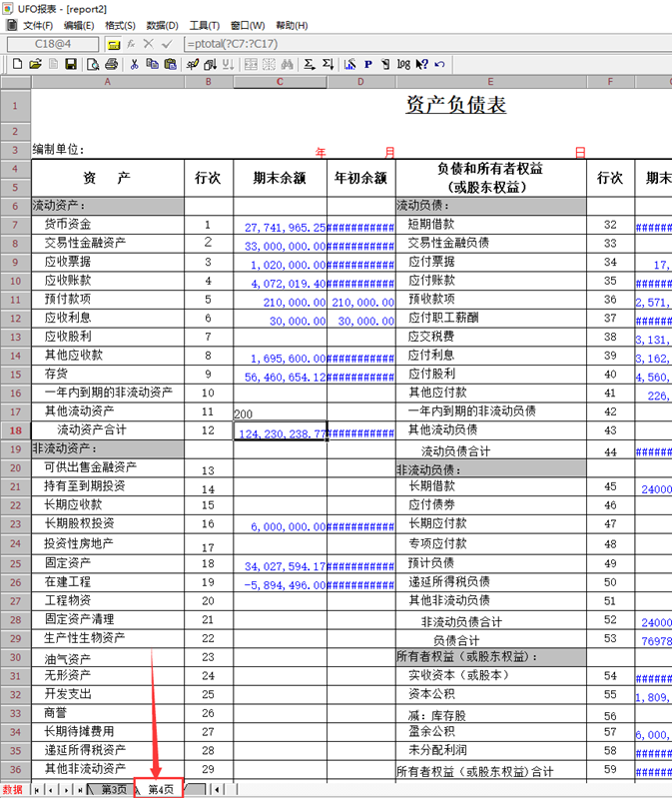Go to previous page tab arrow
The height and width of the screenshot is (798, 672).
click(50, 790)
